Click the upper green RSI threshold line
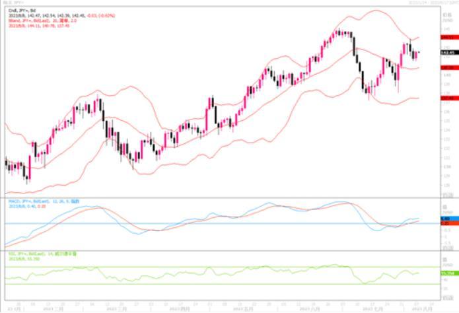Screen dimensions: 459x313 click(198, 267)
